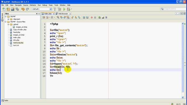Expand the nbproject folder

[8, 19]
